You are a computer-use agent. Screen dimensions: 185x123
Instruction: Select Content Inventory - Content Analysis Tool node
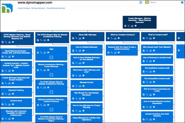click(x=16, y=67)
